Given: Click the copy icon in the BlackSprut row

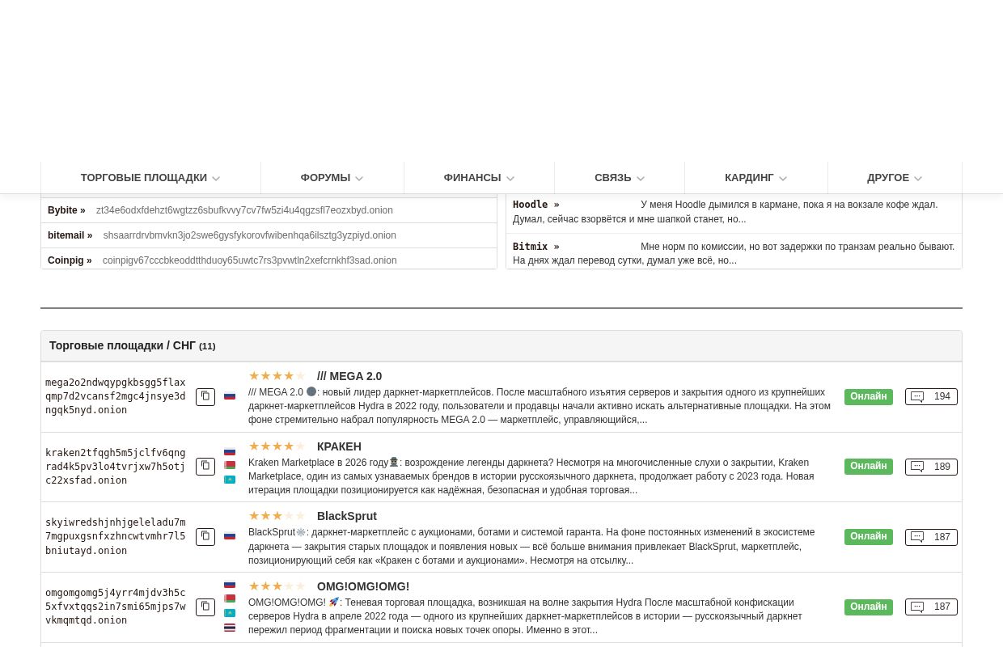Looking at the screenshot, I should (x=205, y=537).
